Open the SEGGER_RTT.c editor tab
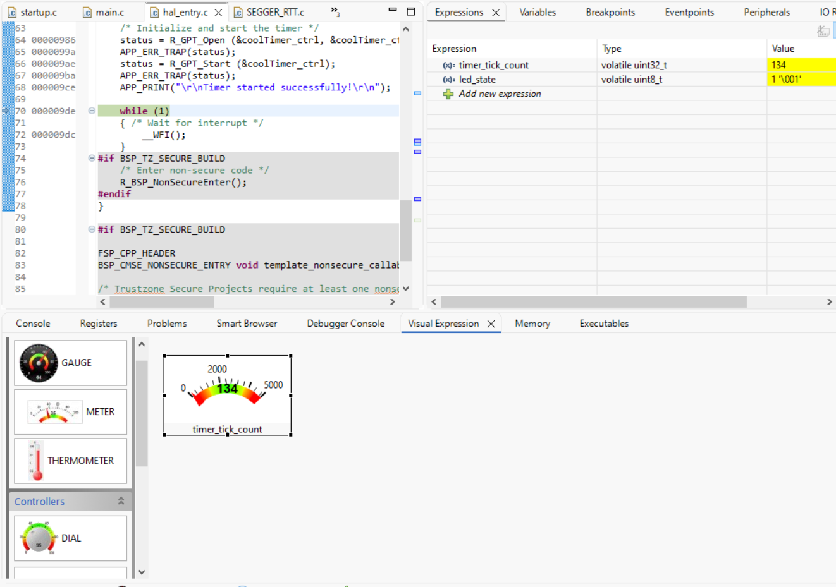 point(269,12)
